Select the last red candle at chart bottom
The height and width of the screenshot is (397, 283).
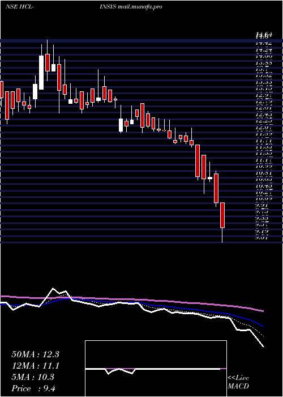[x=222, y=215]
